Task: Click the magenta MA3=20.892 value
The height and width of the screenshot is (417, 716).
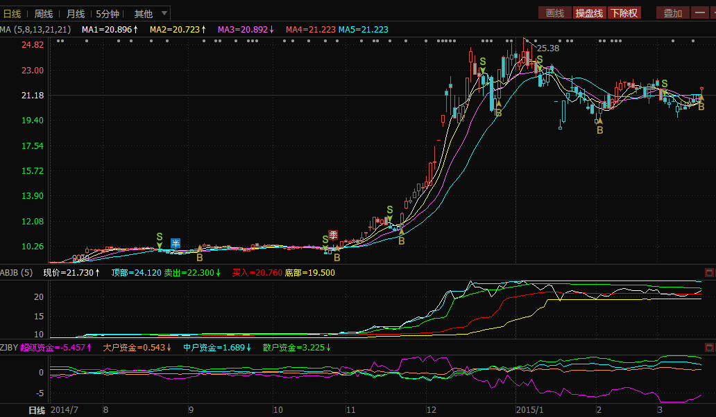Action: (x=246, y=30)
